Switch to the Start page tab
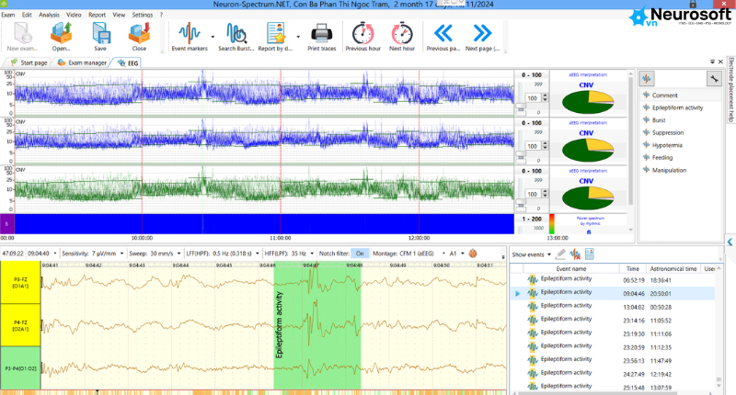Screen dimensions: 736x395 pos(29,62)
